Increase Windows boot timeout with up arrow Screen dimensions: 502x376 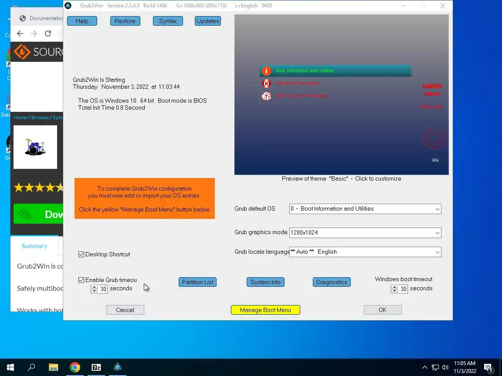click(x=394, y=287)
